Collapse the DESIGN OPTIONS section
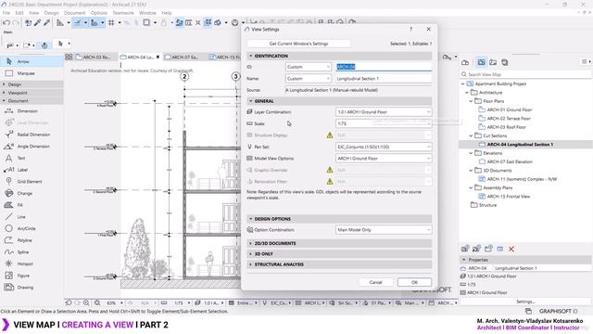593x334 pixels. (x=250, y=219)
